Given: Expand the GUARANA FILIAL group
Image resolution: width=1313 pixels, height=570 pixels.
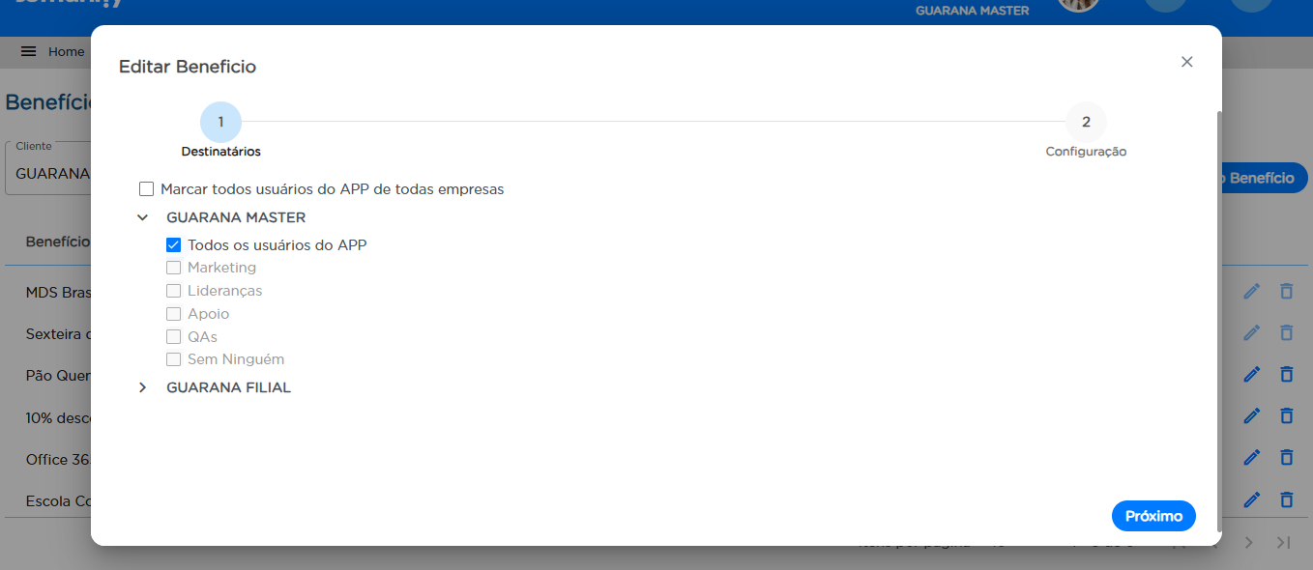Looking at the screenshot, I should (x=143, y=387).
